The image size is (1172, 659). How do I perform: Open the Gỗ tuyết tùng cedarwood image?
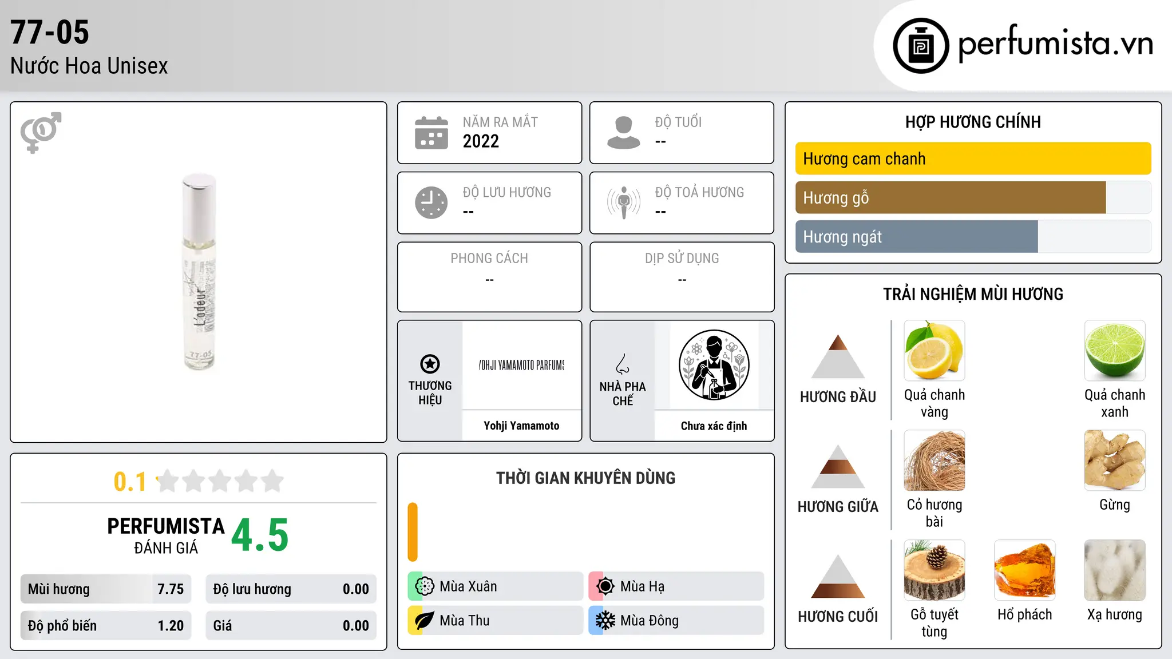935,570
